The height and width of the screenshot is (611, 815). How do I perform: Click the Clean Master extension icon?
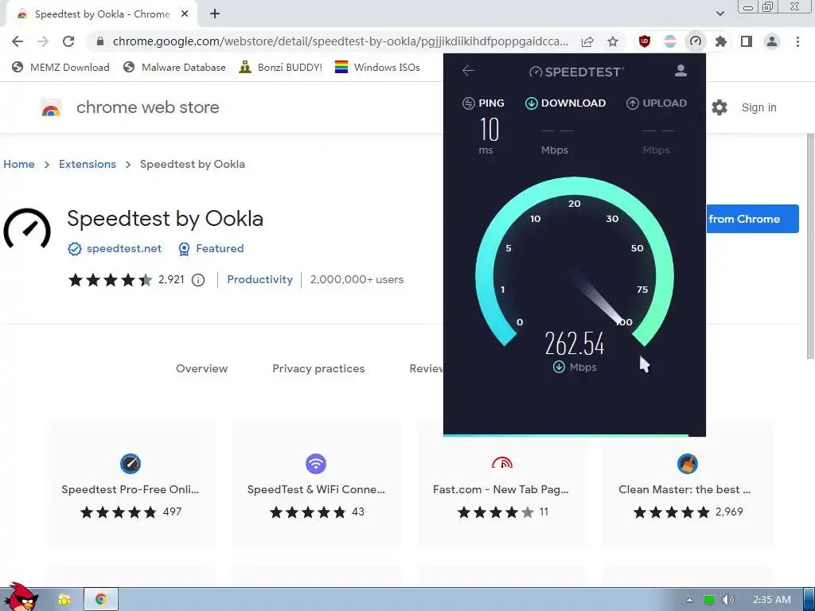[687, 464]
